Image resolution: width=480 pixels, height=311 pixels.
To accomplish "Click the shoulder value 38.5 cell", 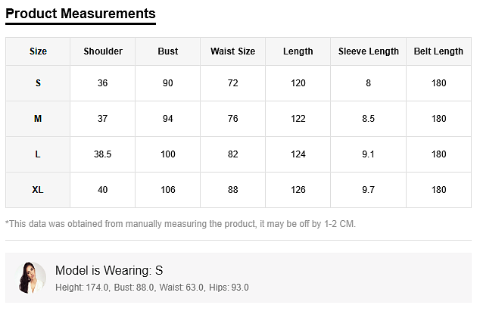I will (x=103, y=154).
